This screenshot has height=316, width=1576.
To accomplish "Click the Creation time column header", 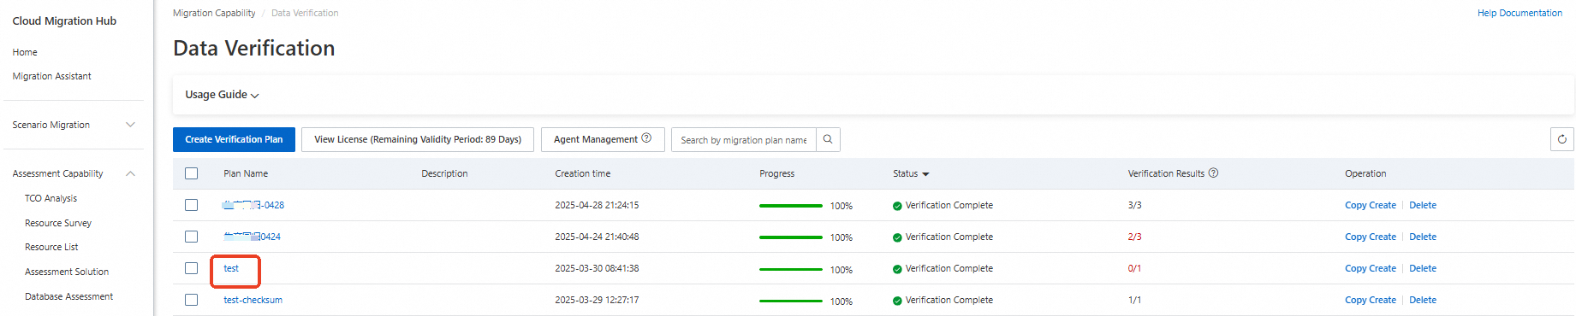I will click(583, 173).
